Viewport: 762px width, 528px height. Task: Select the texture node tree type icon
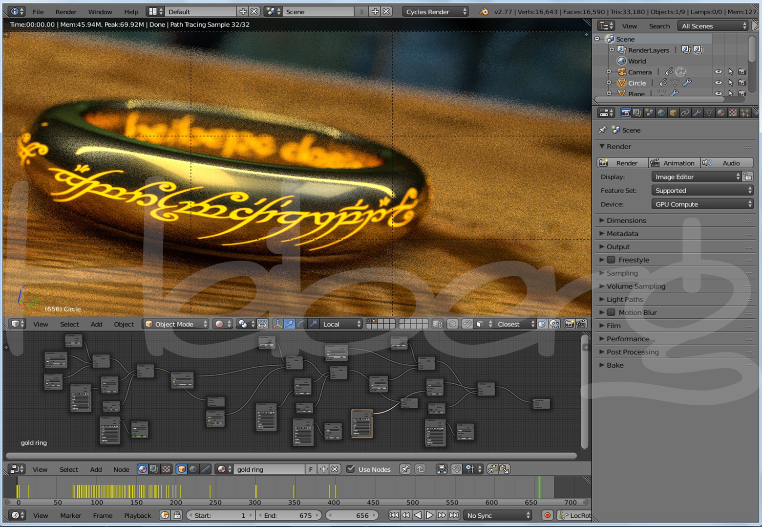[x=166, y=469]
